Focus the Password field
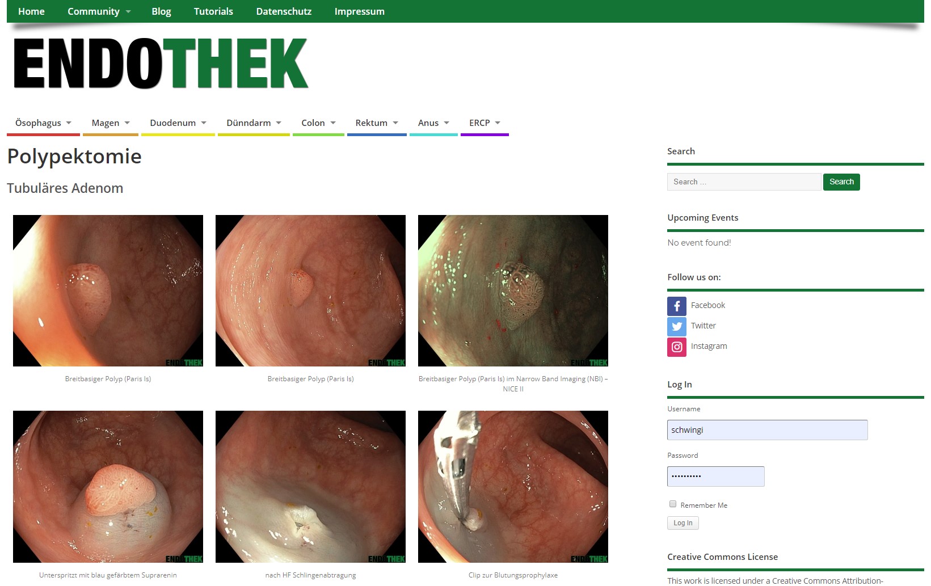 point(716,477)
